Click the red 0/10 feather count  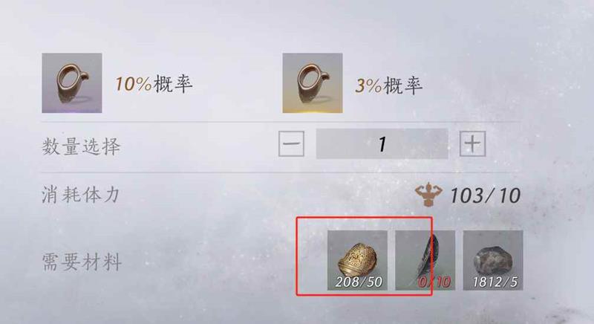point(434,282)
